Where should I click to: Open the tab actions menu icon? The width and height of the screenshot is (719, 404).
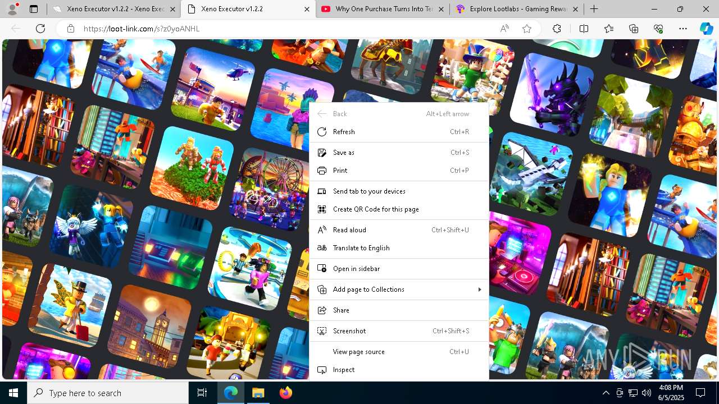[x=34, y=9]
